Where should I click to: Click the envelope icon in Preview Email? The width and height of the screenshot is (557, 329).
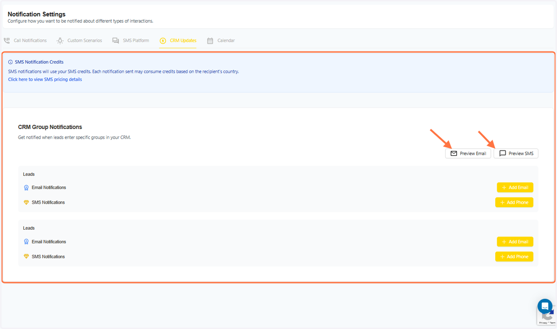(x=454, y=154)
